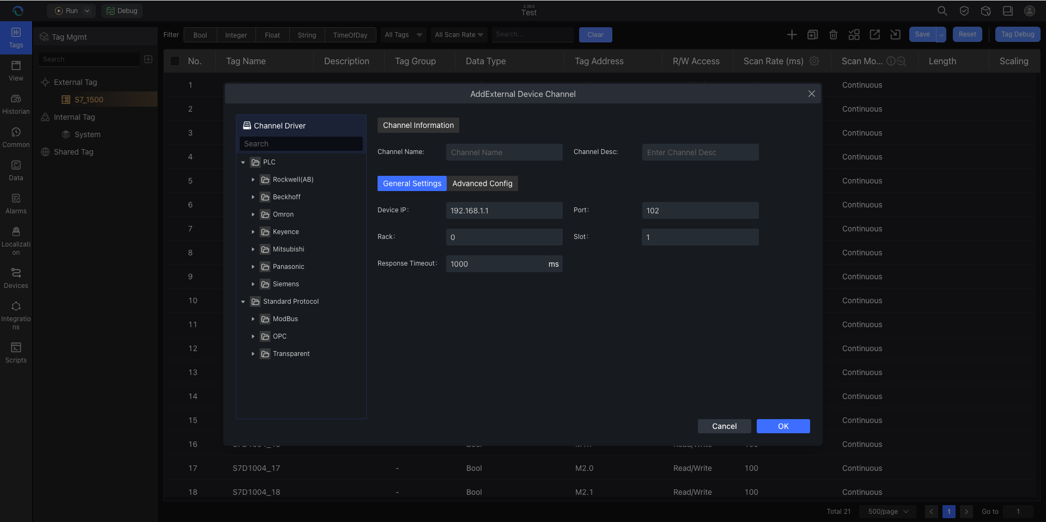The width and height of the screenshot is (1046, 522).
Task: Select the ModBus protocol tree item
Action: [x=285, y=319]
